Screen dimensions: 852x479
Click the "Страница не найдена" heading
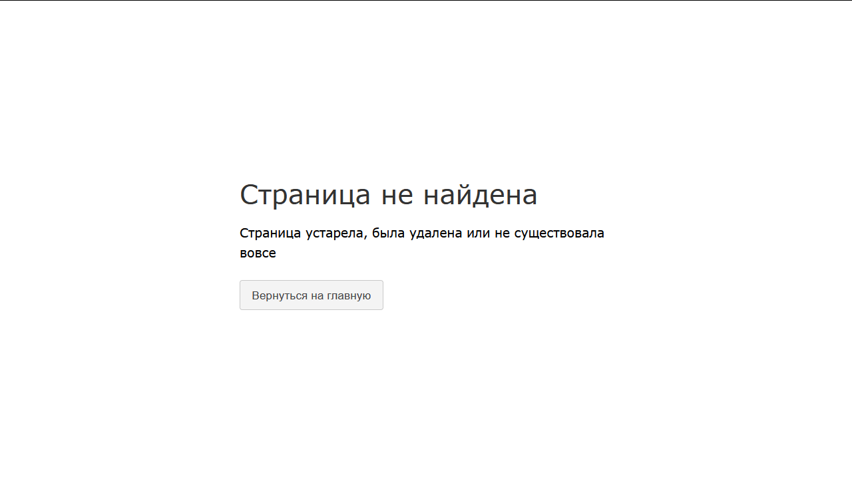(x=388, y=195)
